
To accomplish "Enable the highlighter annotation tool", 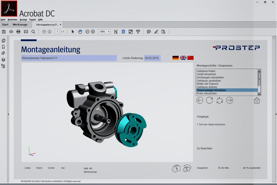I will point(156,32).
